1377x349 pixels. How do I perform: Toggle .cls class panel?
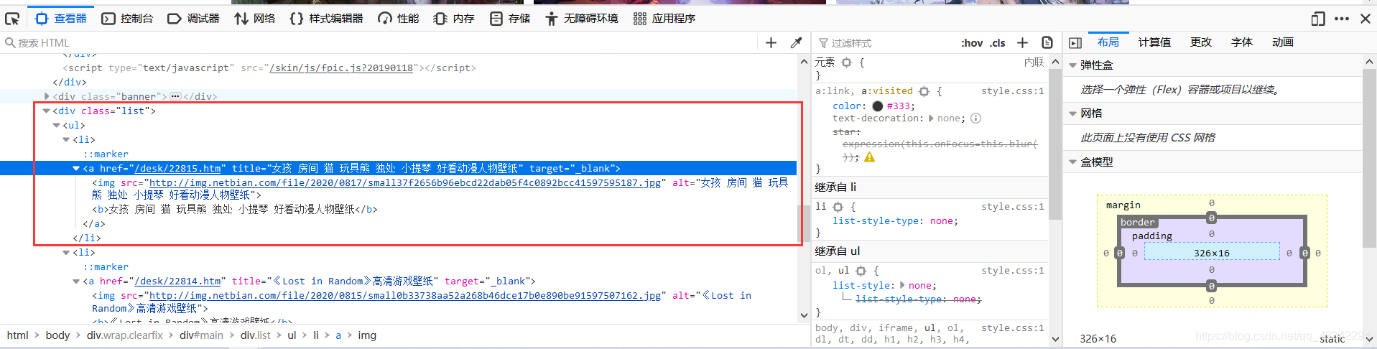[998, 43]
